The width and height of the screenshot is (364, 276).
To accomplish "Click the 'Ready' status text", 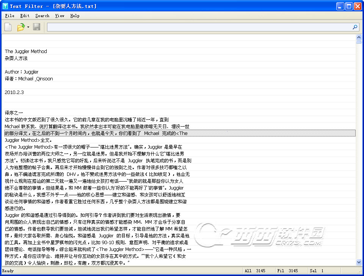I will pos(8,271).
